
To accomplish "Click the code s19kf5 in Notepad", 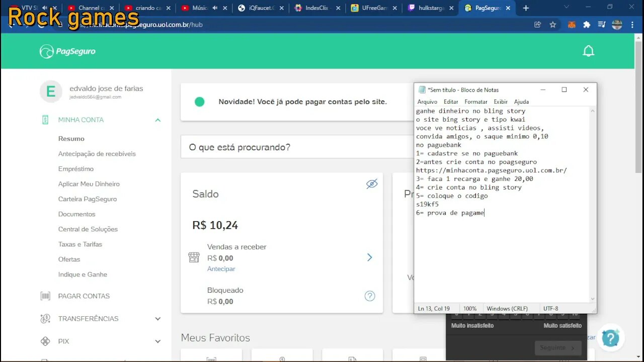I will 427,205.
